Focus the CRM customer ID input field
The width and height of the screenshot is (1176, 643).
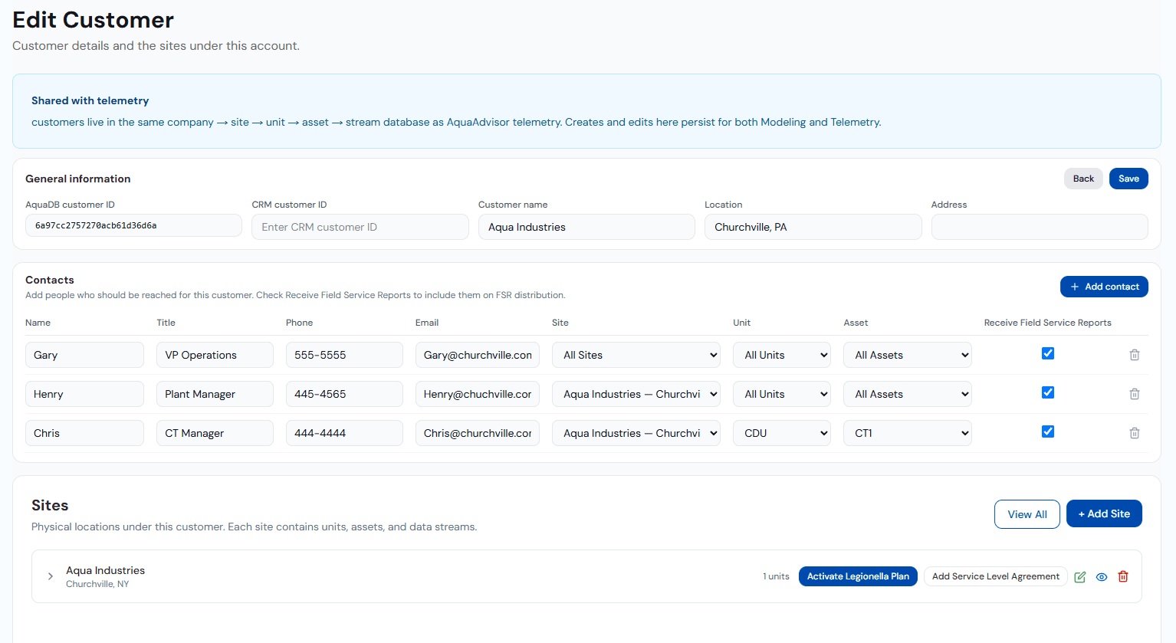pos(360,227)
